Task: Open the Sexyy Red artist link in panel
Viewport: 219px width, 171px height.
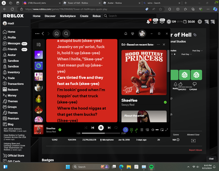Action: pos(128,105)
